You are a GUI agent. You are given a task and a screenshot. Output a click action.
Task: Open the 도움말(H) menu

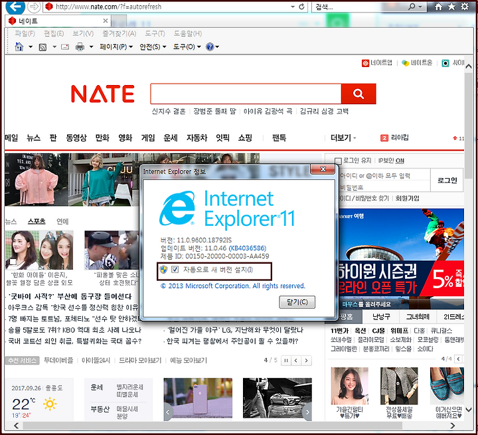tap(188, 34)
